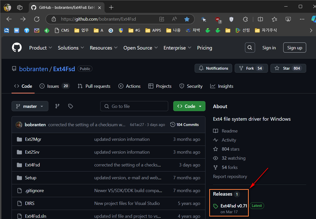Open browser Settings and more menu
316x219 pixels.
click(x=302, y=19)
